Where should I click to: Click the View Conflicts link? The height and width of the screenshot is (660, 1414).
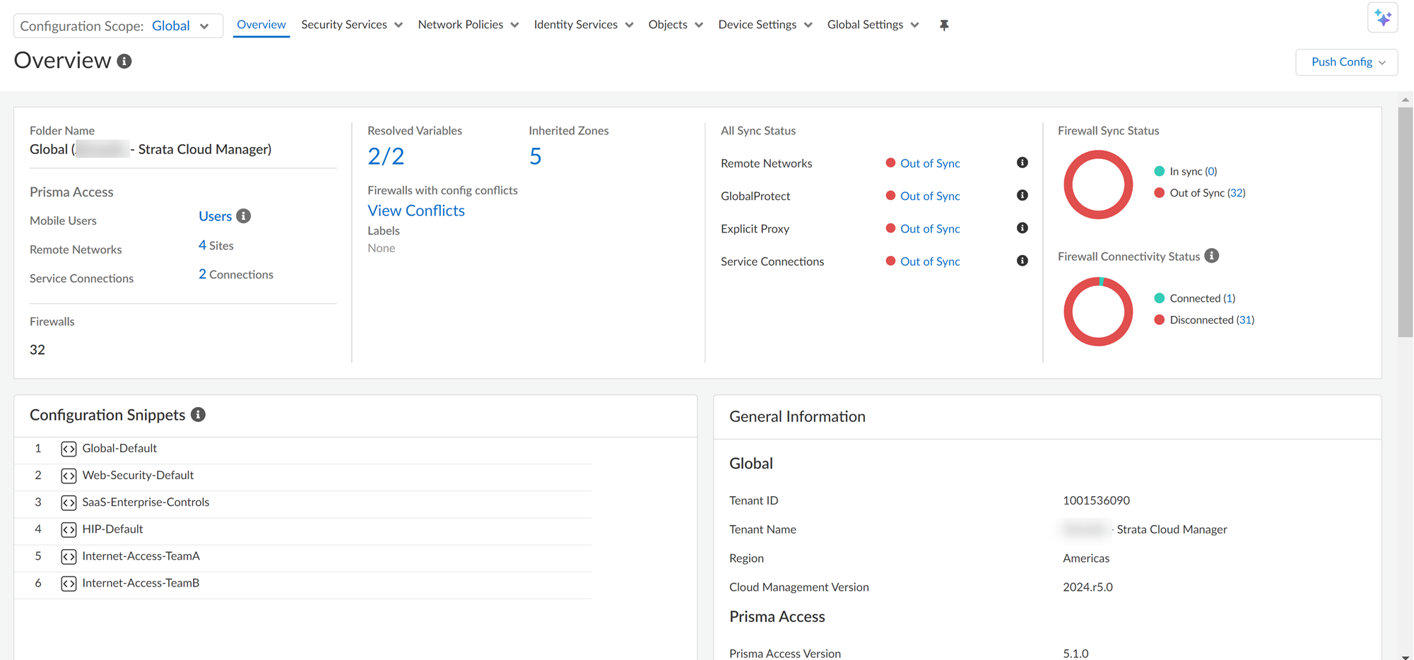[416, 211]
